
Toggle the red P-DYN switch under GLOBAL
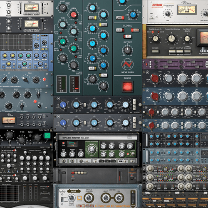pyautogui.click(x=135, y=30)
